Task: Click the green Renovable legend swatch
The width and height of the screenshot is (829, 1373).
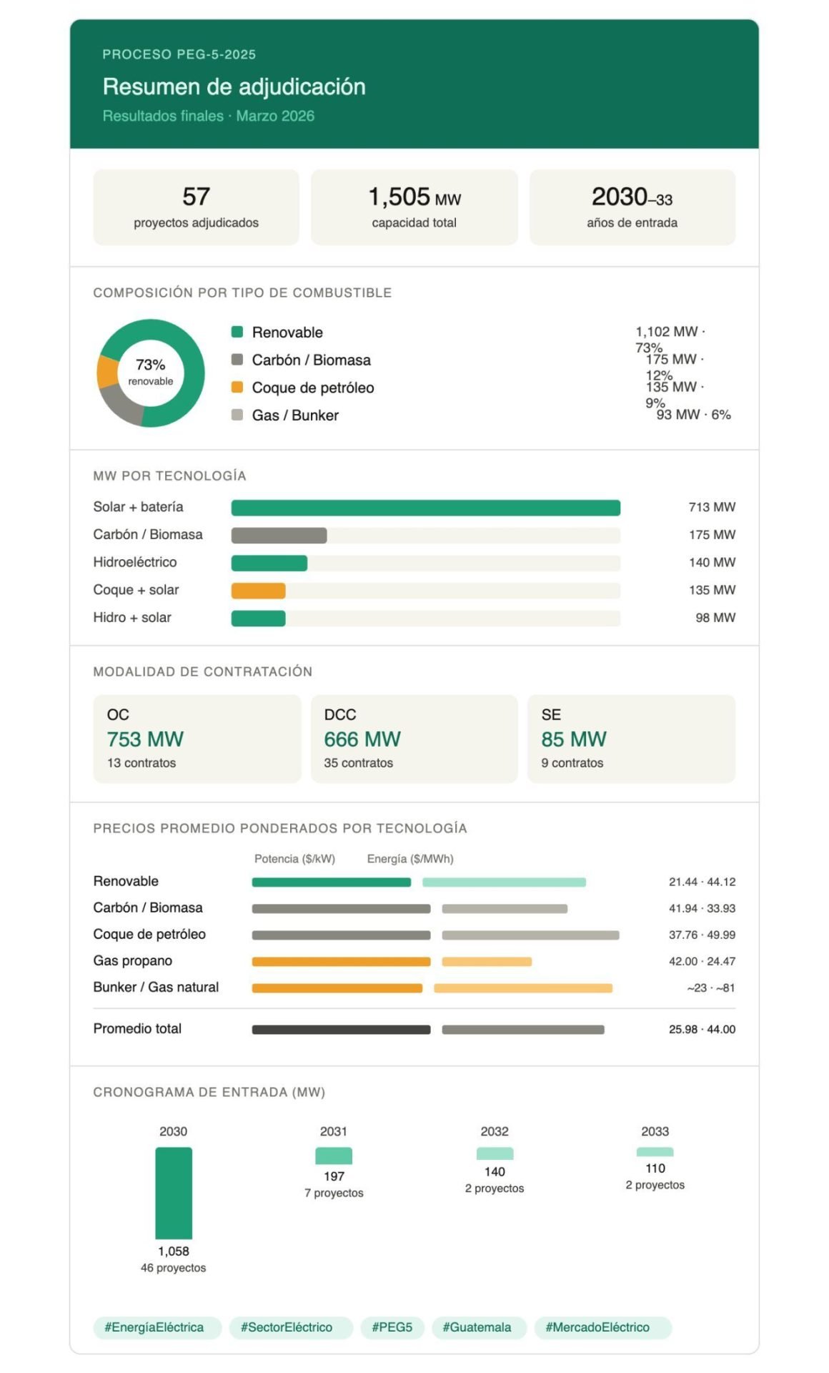Action: coord(237,332)
